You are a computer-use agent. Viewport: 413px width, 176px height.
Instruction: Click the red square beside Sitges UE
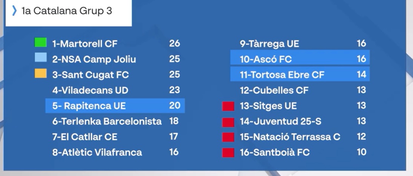tap(228, 106)
